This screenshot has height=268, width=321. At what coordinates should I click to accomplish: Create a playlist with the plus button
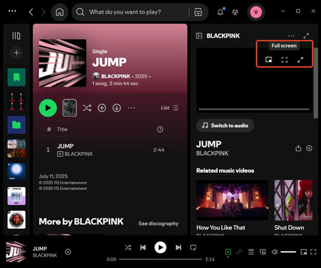pyautogui.click(x=16, y=53)
